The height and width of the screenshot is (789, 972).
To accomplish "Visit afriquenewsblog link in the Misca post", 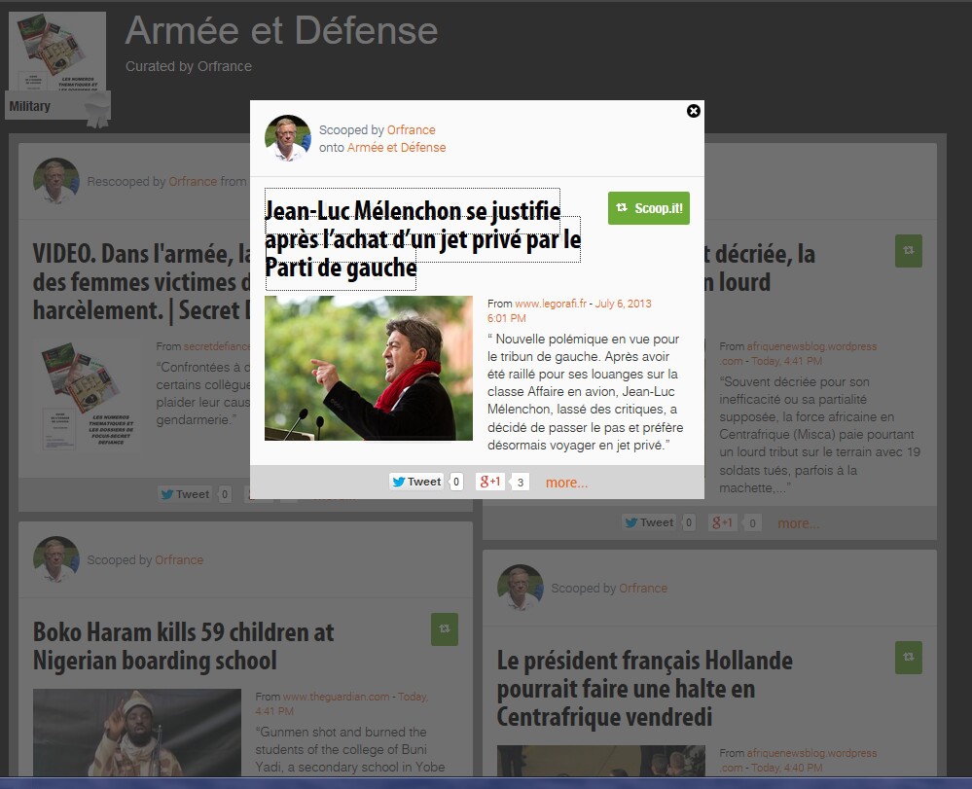I will click(x=798, y=353).
